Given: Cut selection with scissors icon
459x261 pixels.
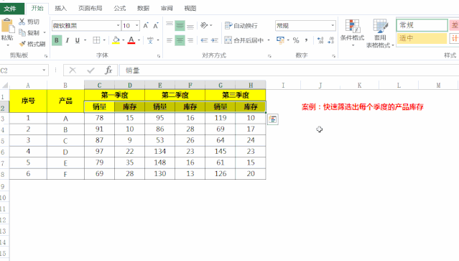Looking at the screenshot, I should tap(22, 22).
